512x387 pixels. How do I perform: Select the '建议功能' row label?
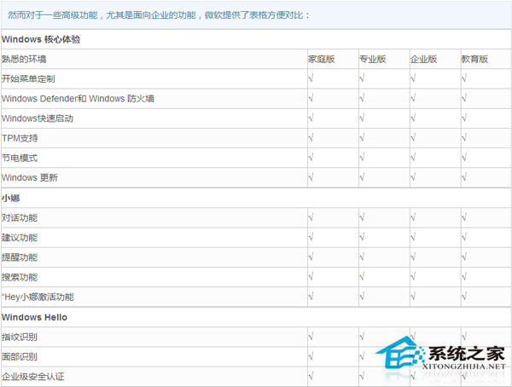(20, 238)
